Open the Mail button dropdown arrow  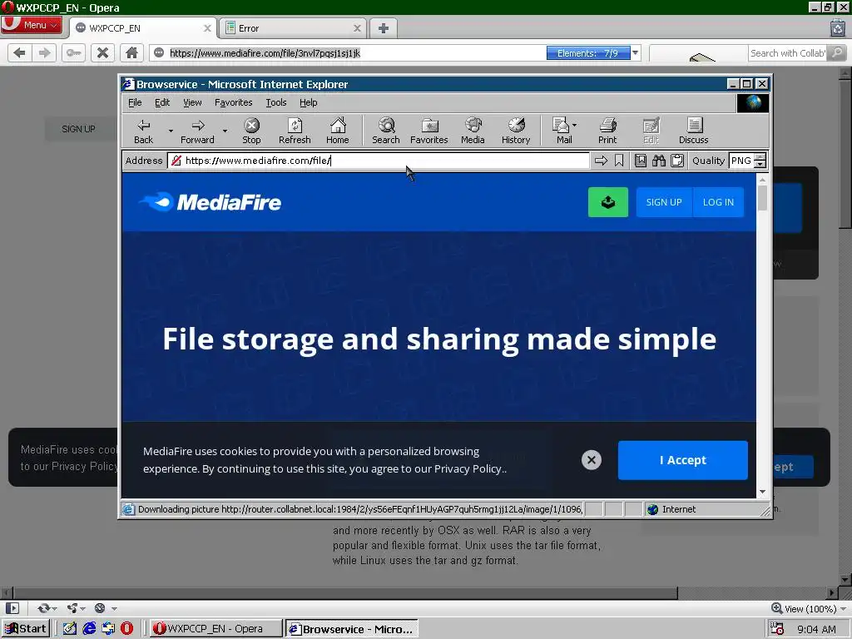point(574,125)
